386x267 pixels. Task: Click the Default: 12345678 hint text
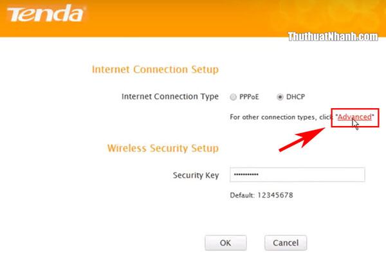(x=261, y=195)
